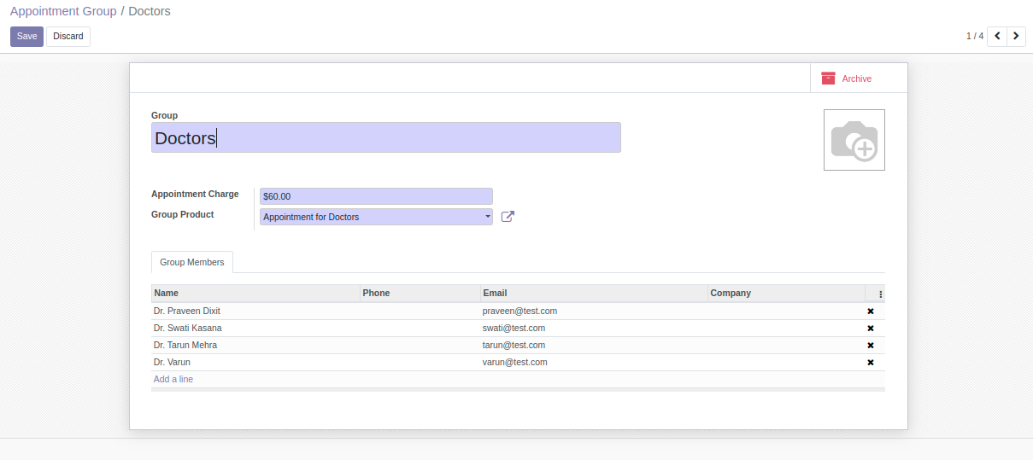
Task: Open the Group Product external link icon
Action: pos(508,217)
